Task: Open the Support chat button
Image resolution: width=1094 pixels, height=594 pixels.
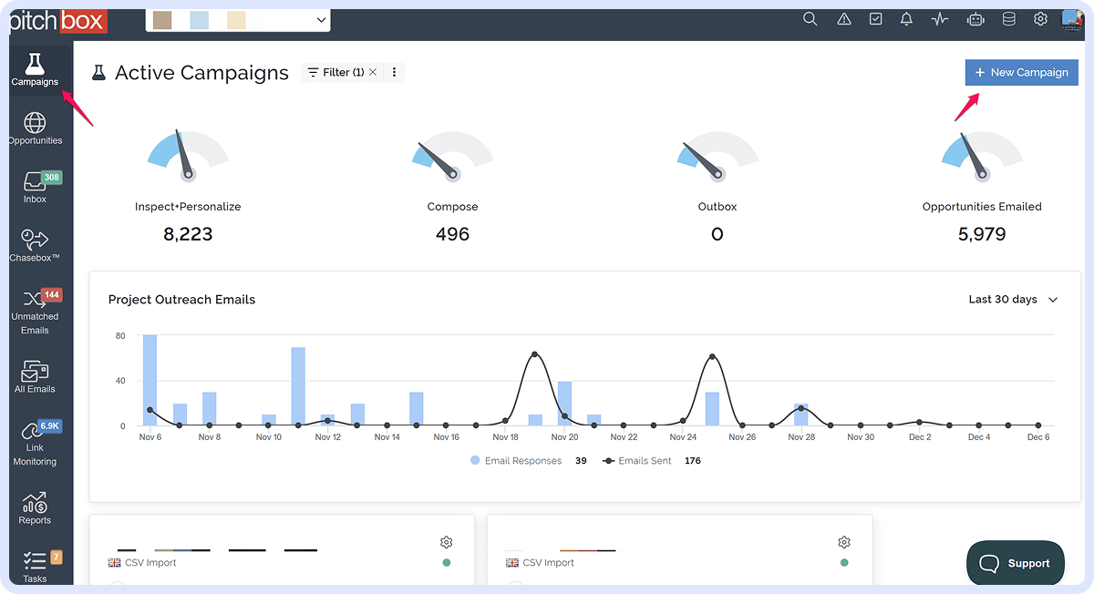Action: pyautogui.click(x=1015, y=563)
